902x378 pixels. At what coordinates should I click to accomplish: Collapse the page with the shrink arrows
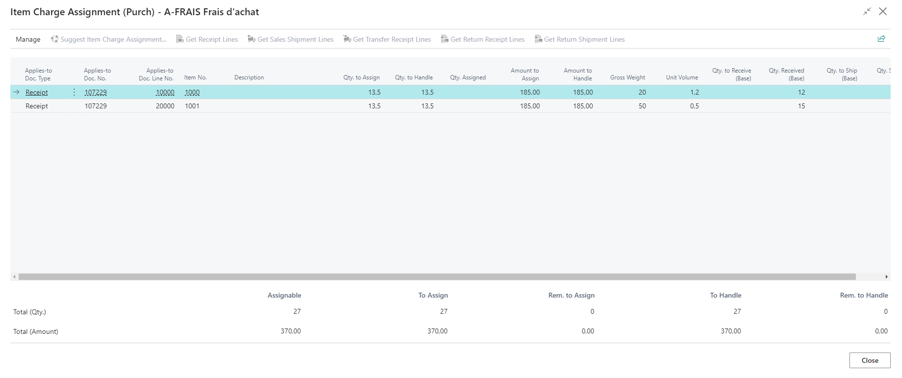click(867, 12)
